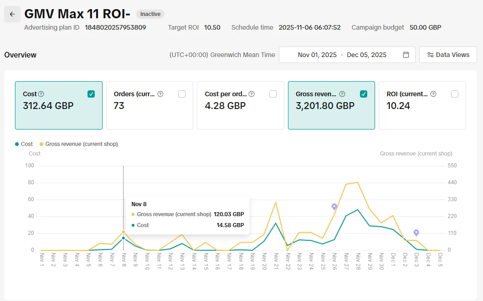483x301 pixels.
Task: Click the help icon beside Cost per order
Action: click(x=252, y=94)
